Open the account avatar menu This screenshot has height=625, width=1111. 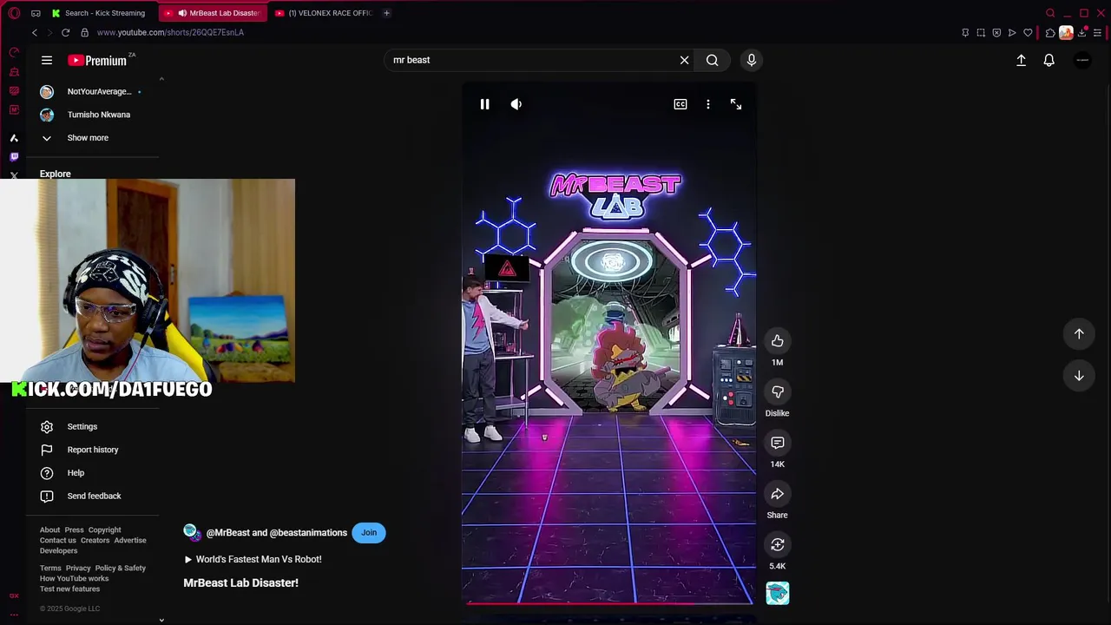pyautogui.click(x=1082, y=60)
